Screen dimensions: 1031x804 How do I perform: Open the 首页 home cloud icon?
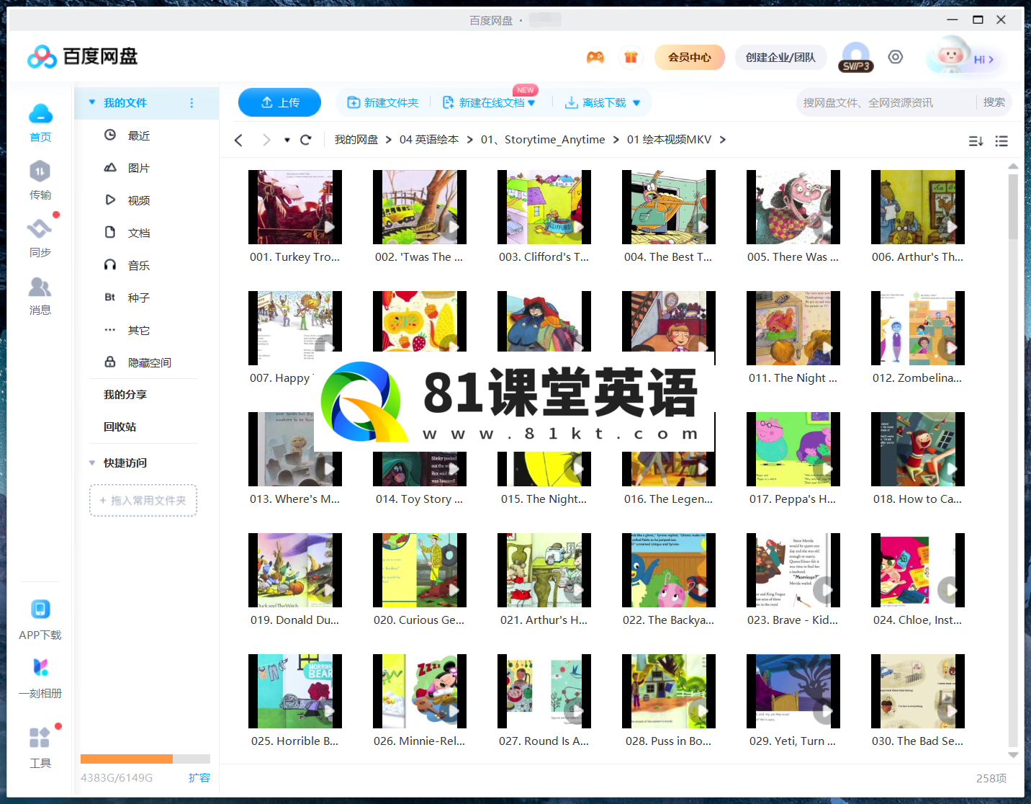40,114
